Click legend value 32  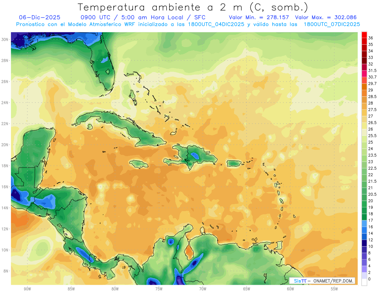click(x=371, y=64)
